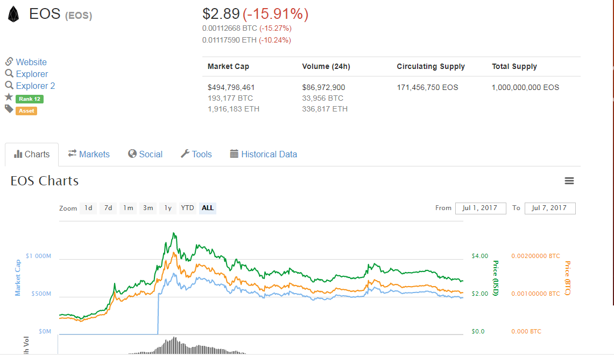Click the exchange arrows icon on Markets tab
Viewport: 614px width, 355px height.
coord(72,154)
